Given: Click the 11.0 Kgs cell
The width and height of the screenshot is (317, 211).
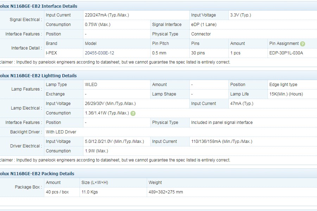Looking at the screenshot, I should (x=90, y=192).
